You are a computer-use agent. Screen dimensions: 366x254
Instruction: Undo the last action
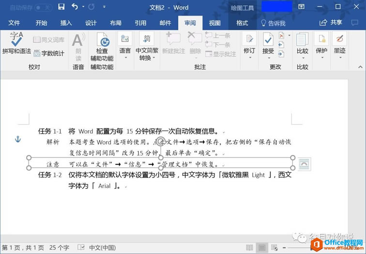(75, 7)
